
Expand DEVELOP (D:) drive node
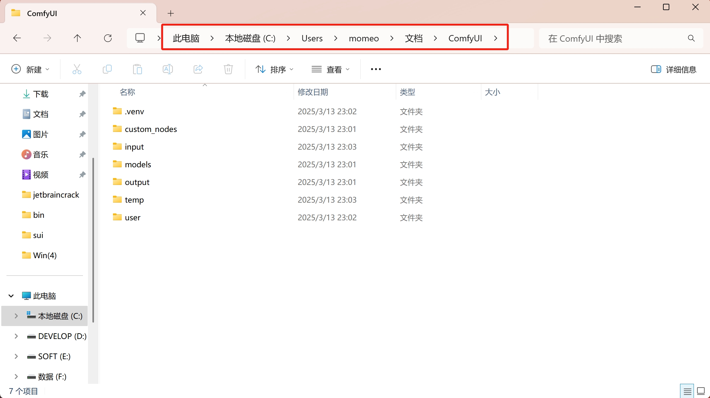click(16, 336)
